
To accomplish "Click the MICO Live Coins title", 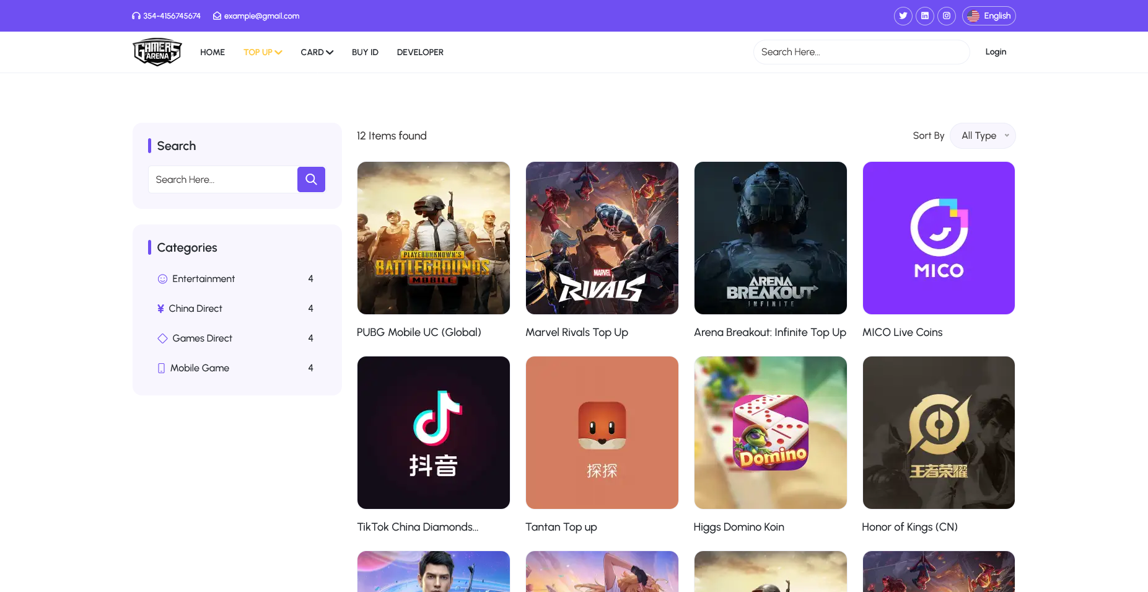I will pyautogui.click(x=902, y=332).
